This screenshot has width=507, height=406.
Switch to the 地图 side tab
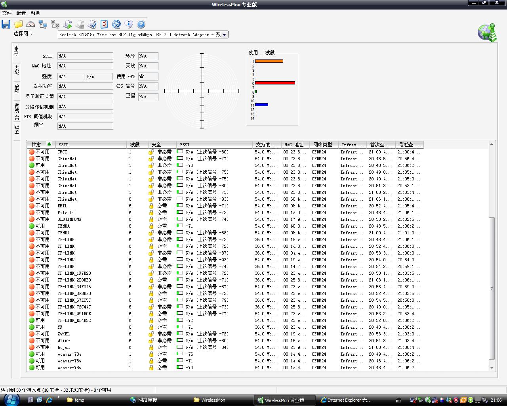(17, 129)
